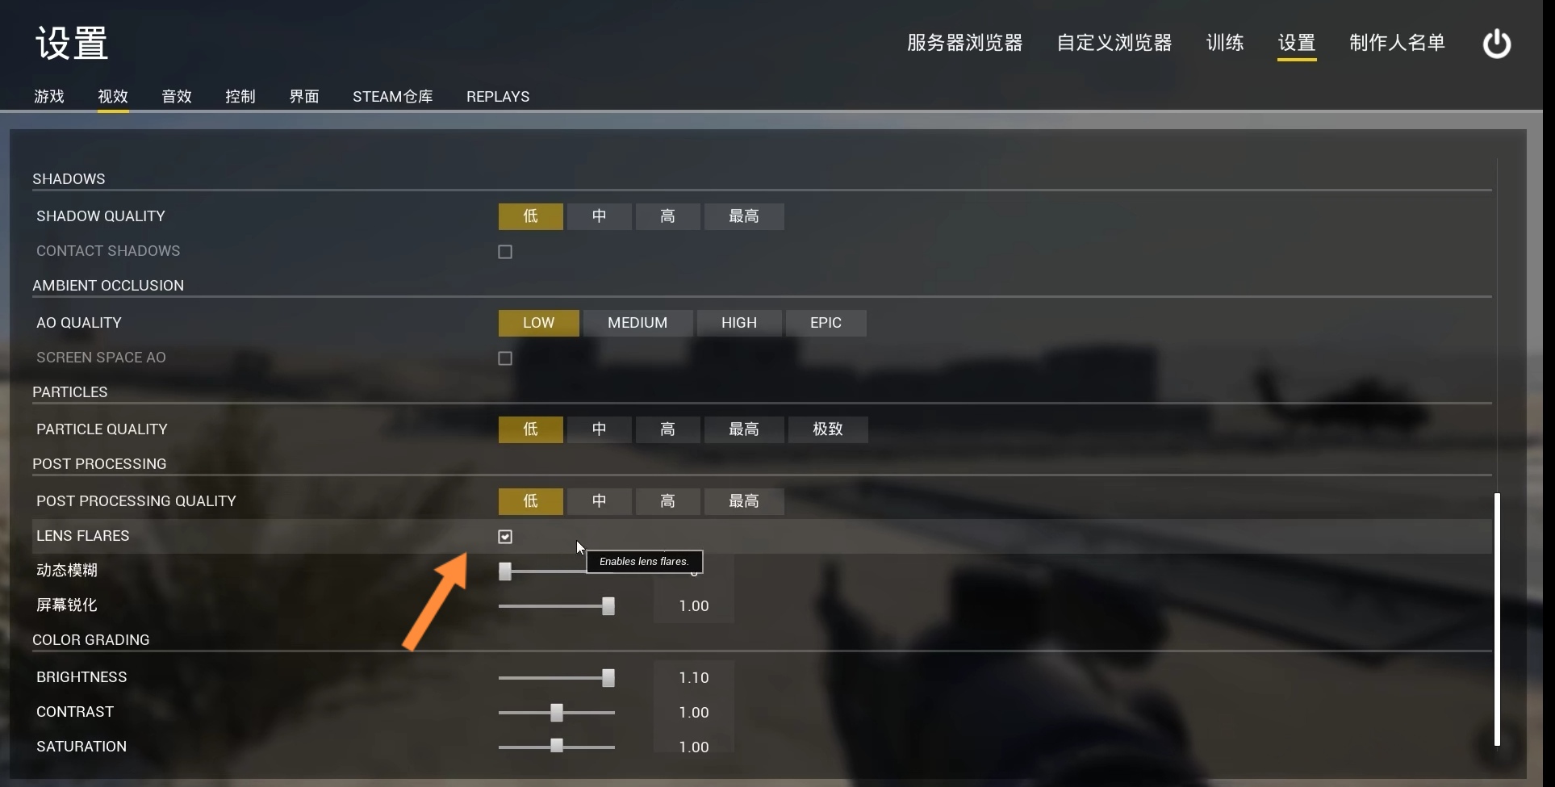Click the vertical settings scrollbar
1555x787 pixels.
click(1497, 619)
